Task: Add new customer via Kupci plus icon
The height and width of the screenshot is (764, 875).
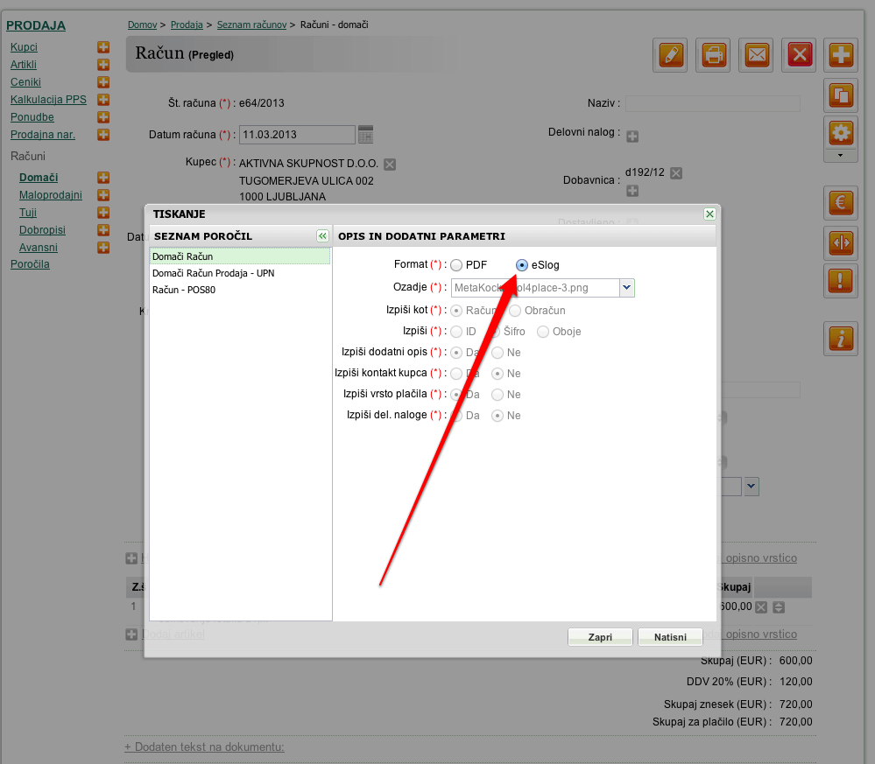Action: 103,47
